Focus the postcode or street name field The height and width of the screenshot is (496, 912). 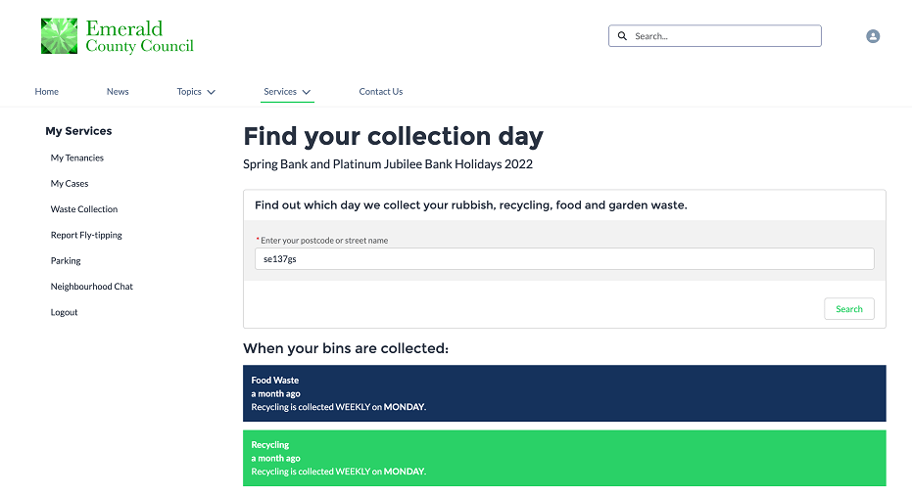(563, 259)
